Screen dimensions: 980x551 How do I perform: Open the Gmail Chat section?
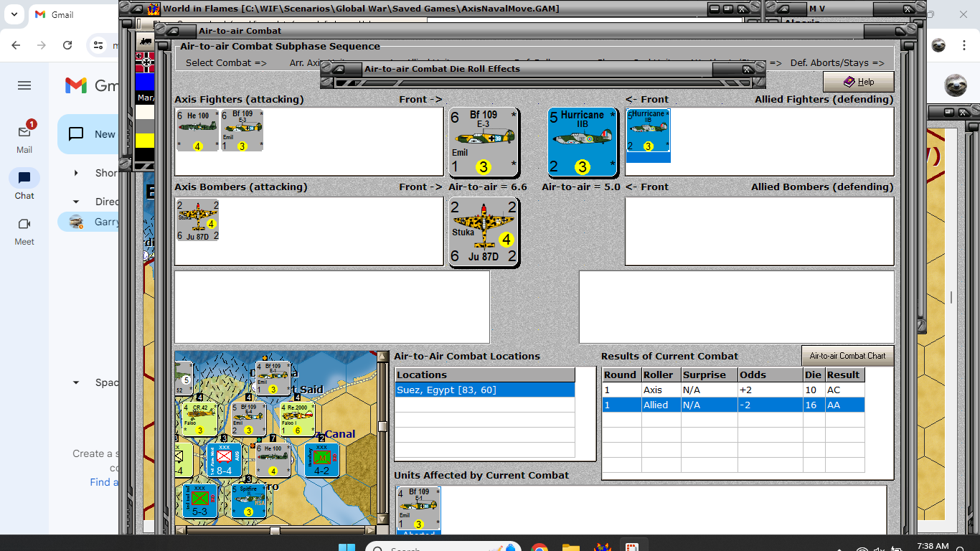tap(24, 184)
